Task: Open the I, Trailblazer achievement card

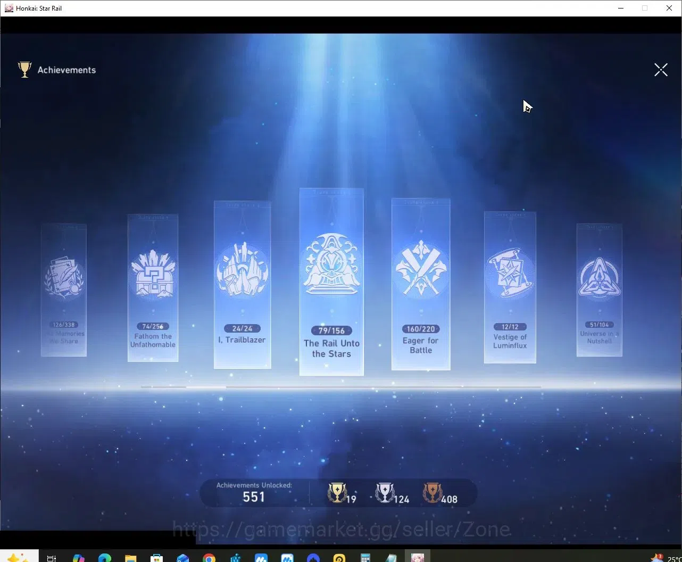Action: point(242,285)
